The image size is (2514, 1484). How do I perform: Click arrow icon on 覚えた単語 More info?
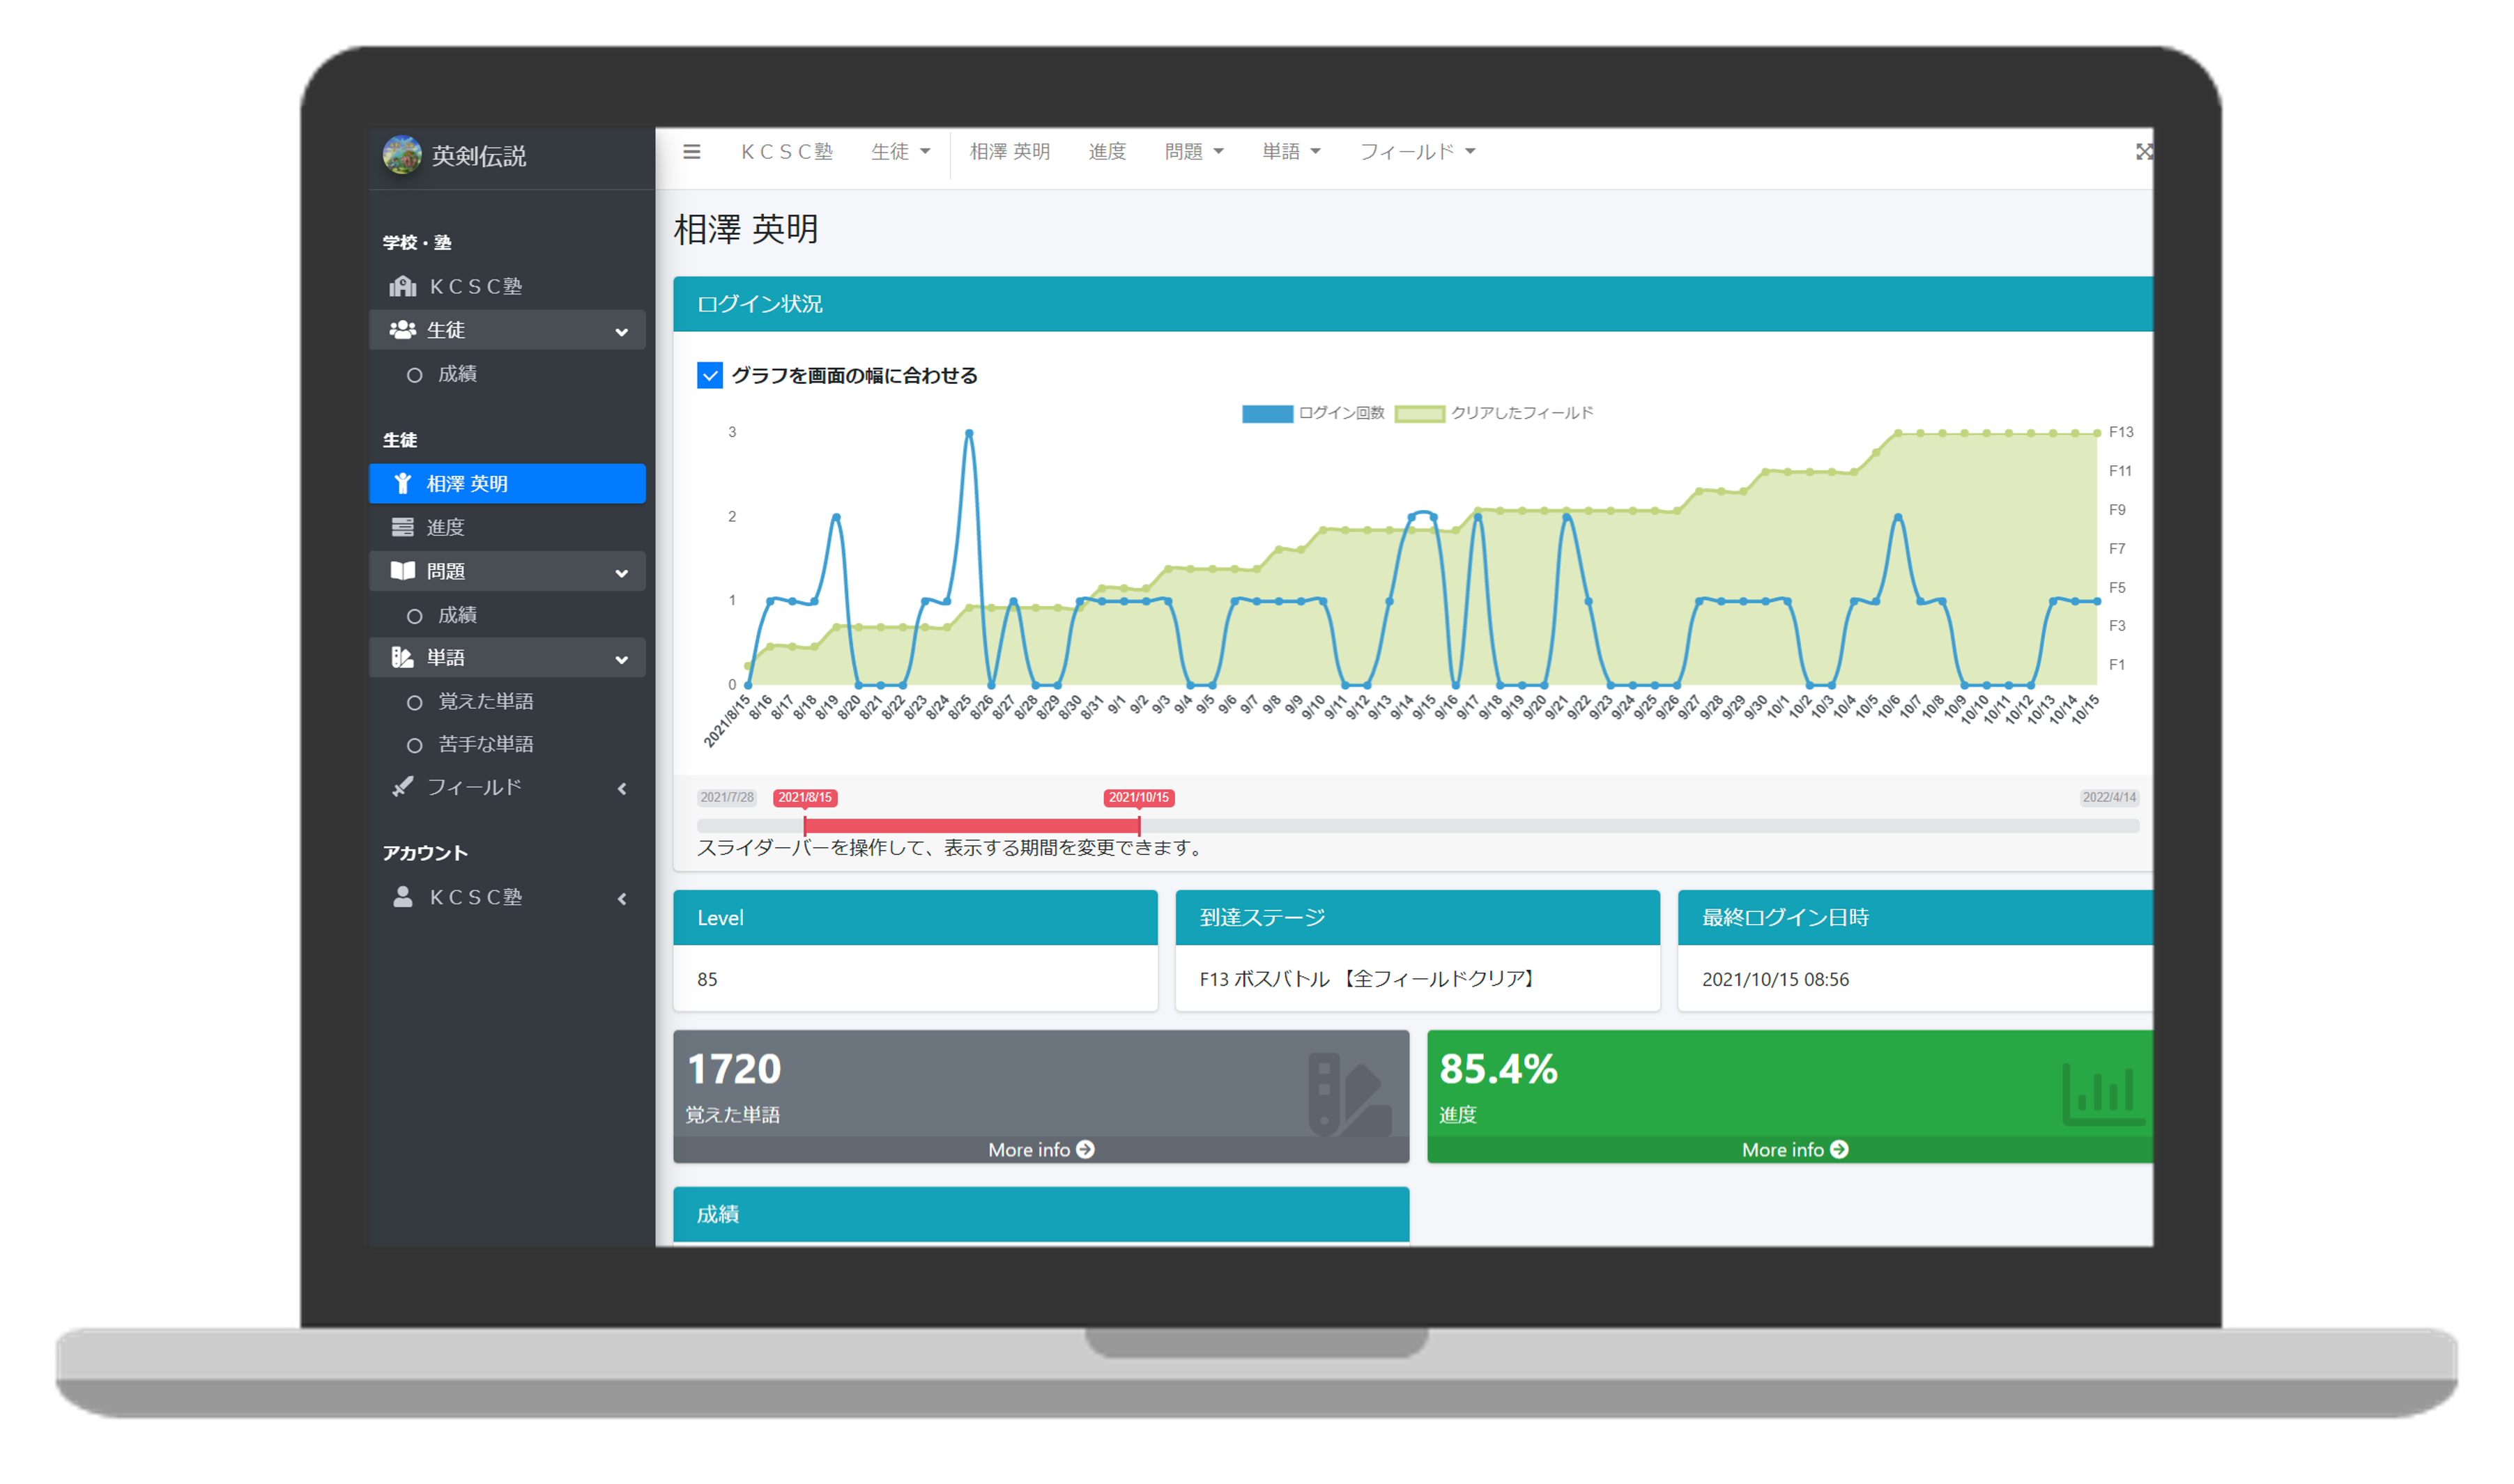[x=1085, y=1151]
